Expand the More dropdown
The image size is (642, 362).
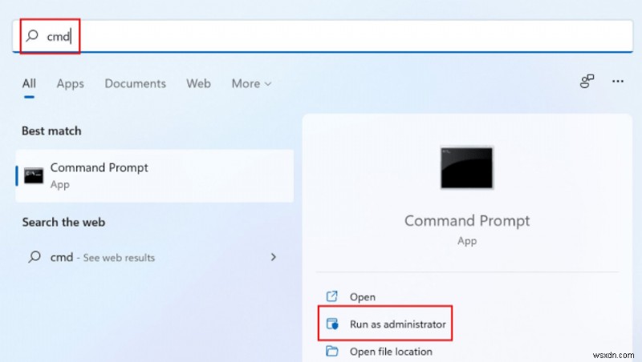point(251,84)
